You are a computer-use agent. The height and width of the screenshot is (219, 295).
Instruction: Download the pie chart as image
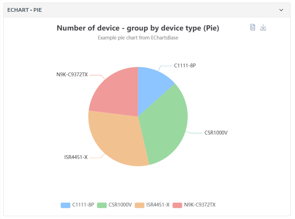click(263, 27)
